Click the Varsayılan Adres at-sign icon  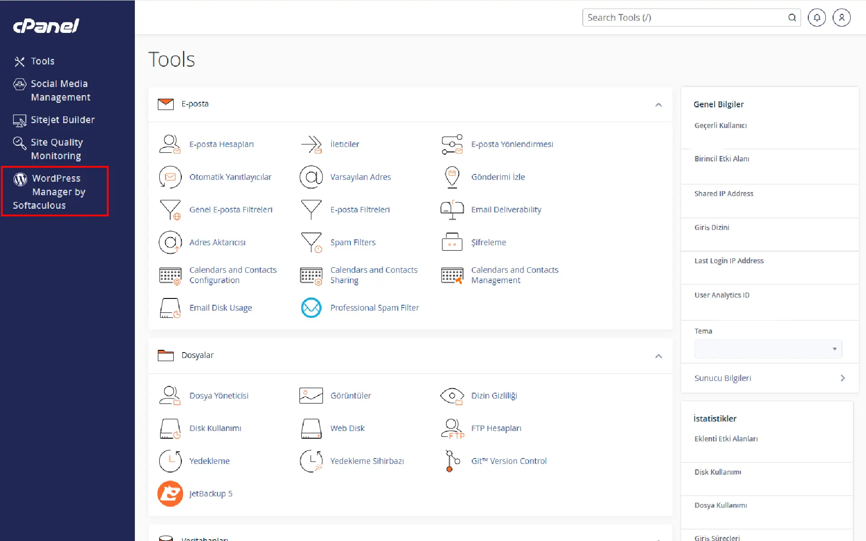pyautogui.click(x=311, y=177)
